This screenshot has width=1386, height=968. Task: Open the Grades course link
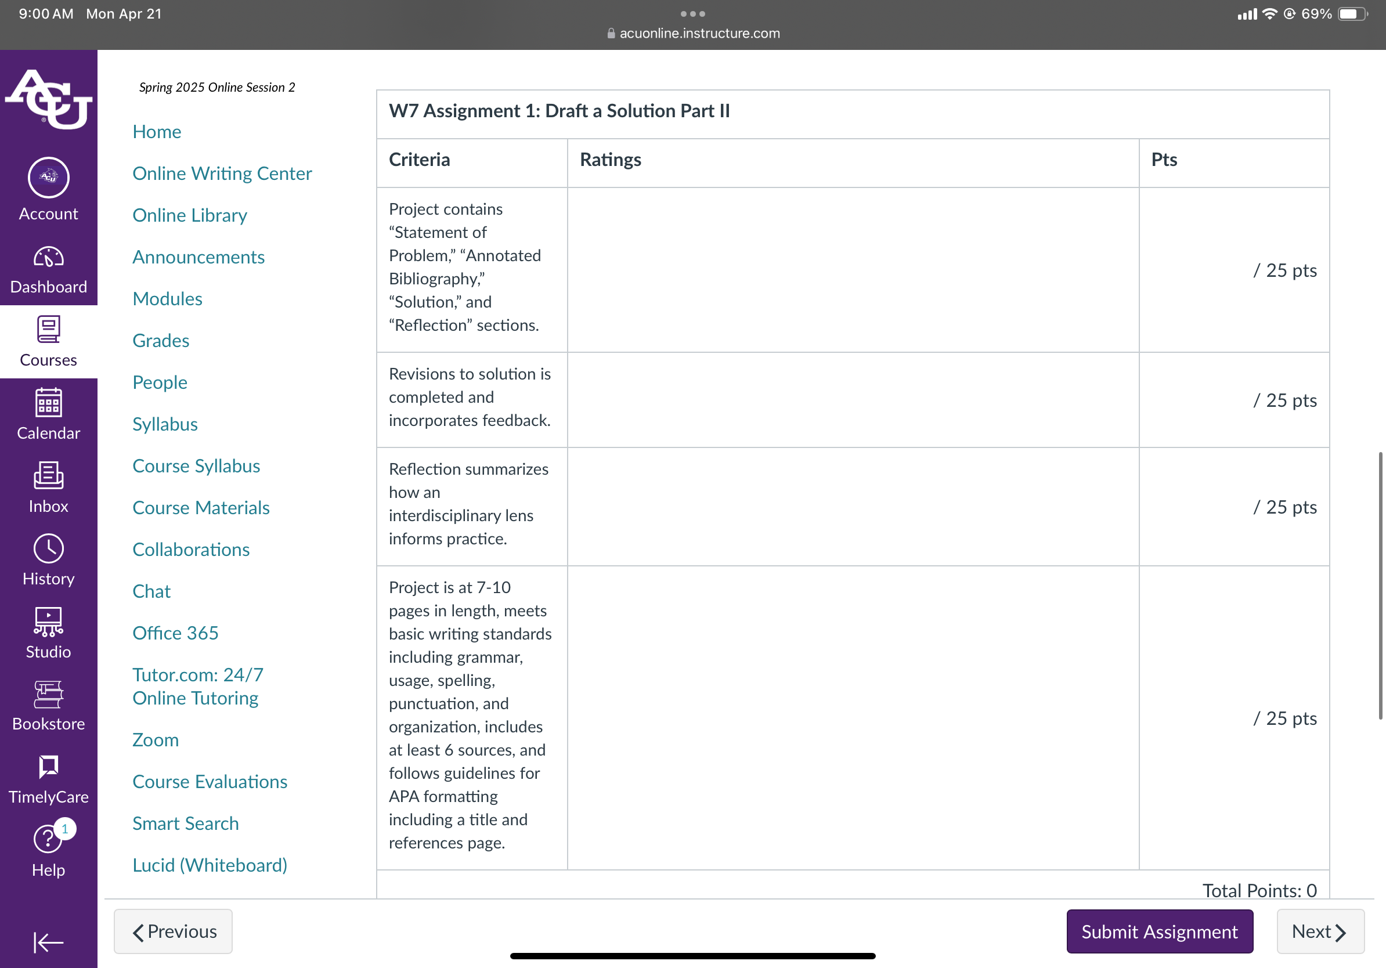pos(161,341)
